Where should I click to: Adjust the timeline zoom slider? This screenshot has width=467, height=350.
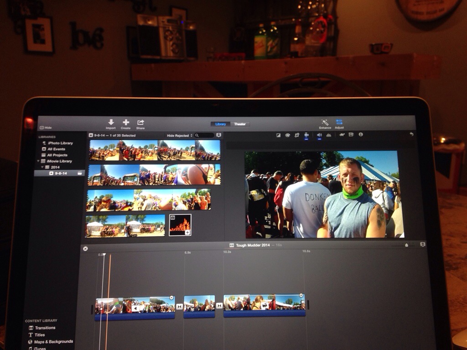coord(406,245)
